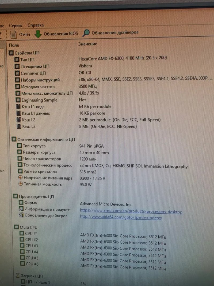Click icon beside Фирма
214x286 pixels.
[21, 202]
